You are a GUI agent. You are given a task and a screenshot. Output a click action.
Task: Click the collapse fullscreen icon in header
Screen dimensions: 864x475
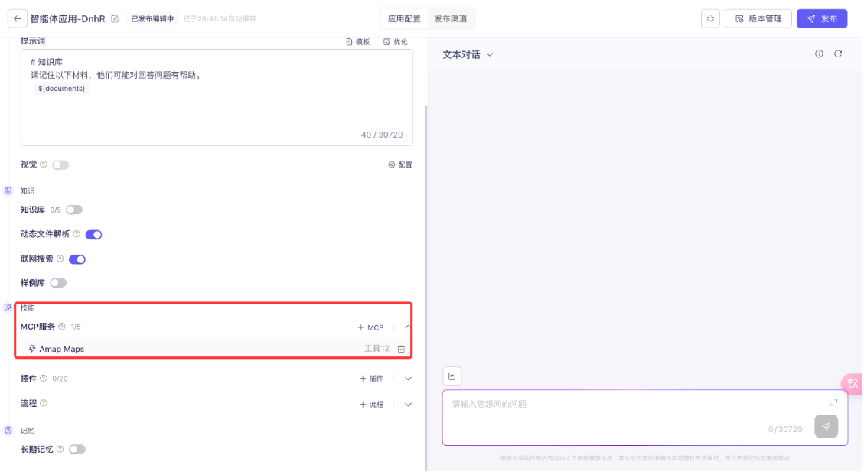(x=710, y=19)
